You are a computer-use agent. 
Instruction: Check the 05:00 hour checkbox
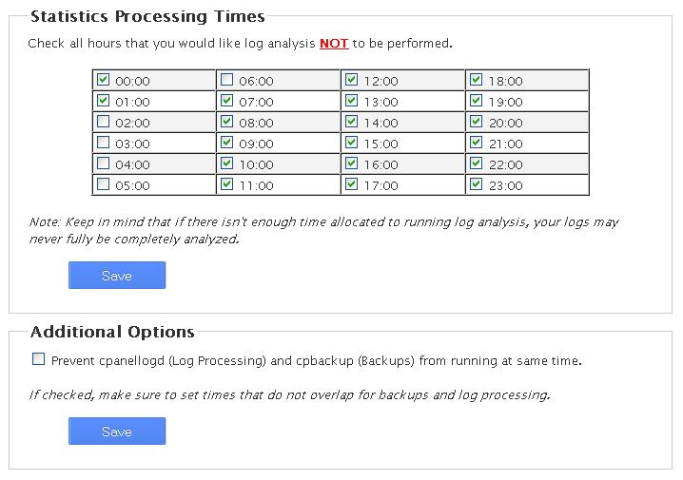[x=103, y=184]
